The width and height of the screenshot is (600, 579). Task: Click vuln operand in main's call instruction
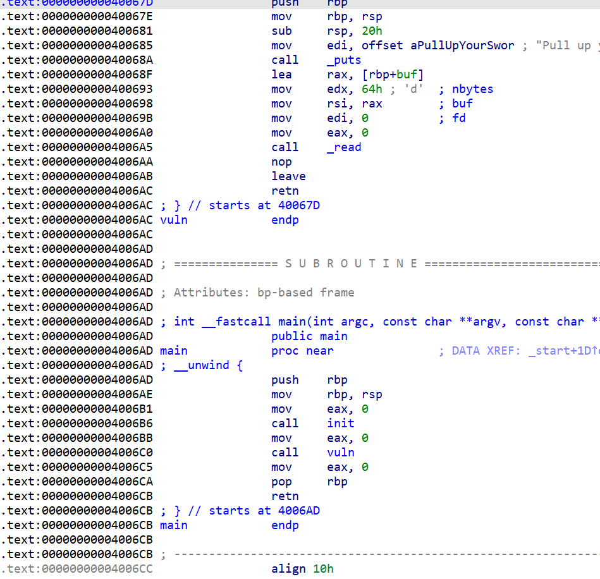pos(340,453)
